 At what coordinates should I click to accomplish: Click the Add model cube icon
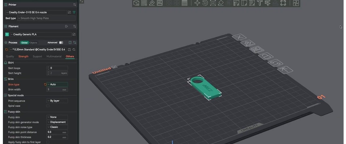coord(136,3)
